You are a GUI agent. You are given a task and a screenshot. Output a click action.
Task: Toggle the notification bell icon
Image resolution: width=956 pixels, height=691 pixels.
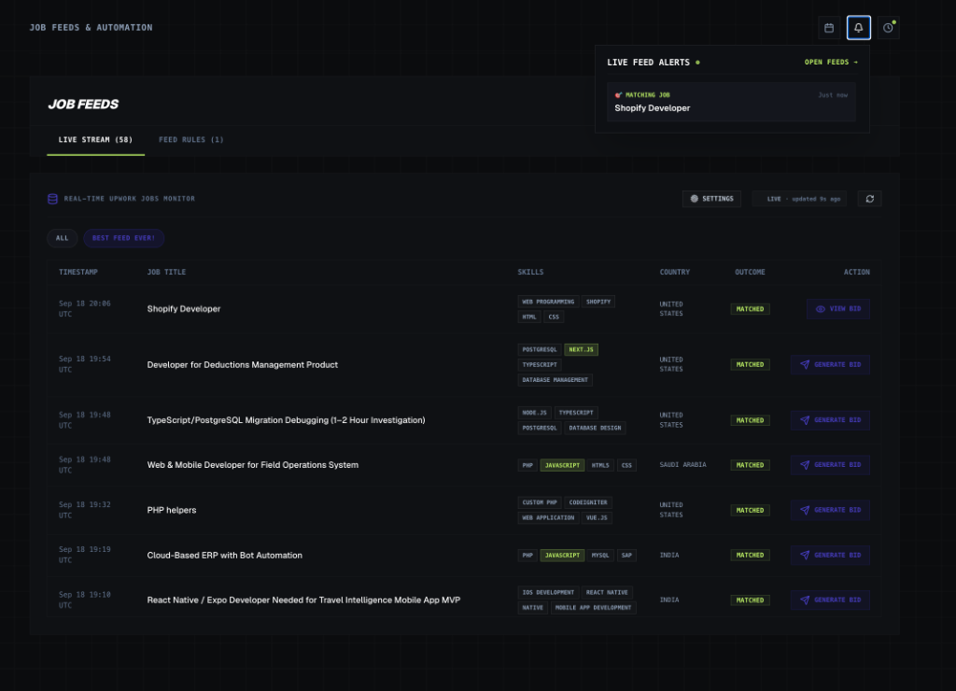[859, 27]
